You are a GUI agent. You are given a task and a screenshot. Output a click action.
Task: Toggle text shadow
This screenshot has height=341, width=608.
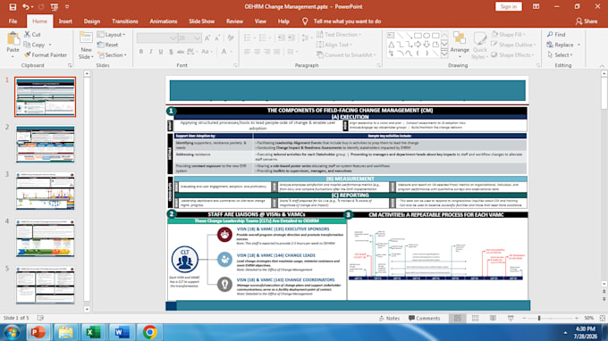click(171, 52)
